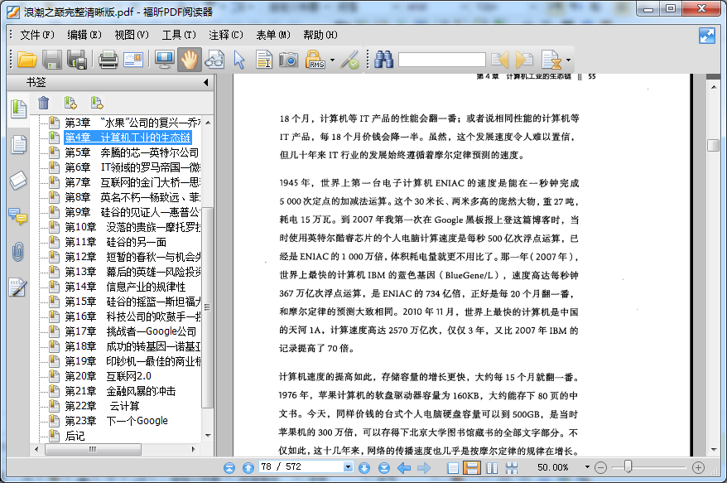Select bookmark 第17章 挑战者—Google公司
The image size is (727, 483).
(x=130, y=331)
